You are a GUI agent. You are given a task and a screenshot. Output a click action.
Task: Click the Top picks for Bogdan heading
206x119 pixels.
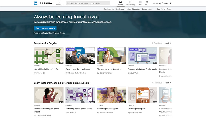tap(46, 43)
